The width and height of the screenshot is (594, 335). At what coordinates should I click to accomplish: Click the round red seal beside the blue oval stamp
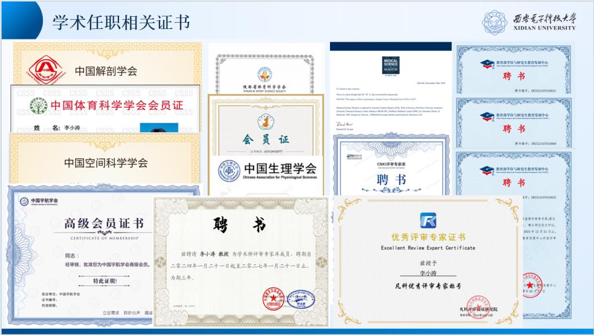click(x=274, y=299)
